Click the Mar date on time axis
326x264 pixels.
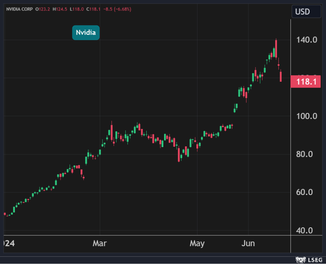click(99, 243)
